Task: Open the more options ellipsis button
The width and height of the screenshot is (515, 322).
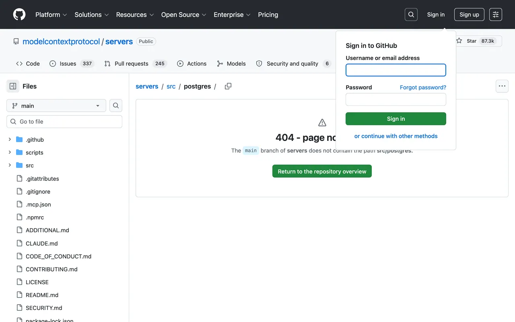Action: pos(502,86)
